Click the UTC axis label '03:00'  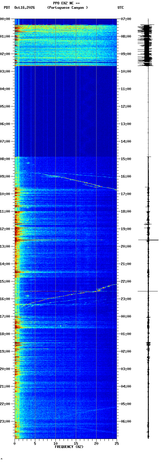click(126, 369)
